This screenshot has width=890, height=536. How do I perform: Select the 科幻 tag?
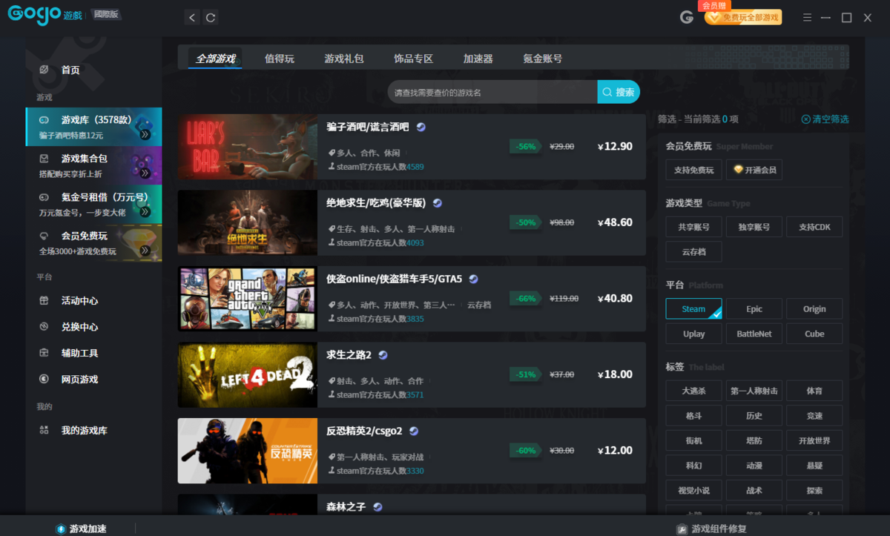click(x=693, y=466)
